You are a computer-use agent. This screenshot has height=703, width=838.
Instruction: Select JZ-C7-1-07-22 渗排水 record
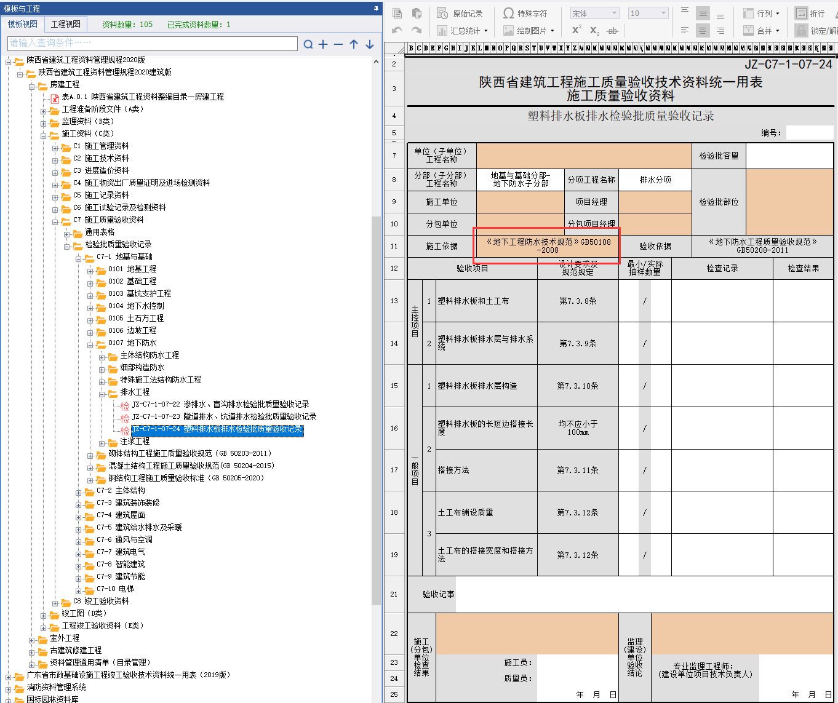click(x=220, y=404)
